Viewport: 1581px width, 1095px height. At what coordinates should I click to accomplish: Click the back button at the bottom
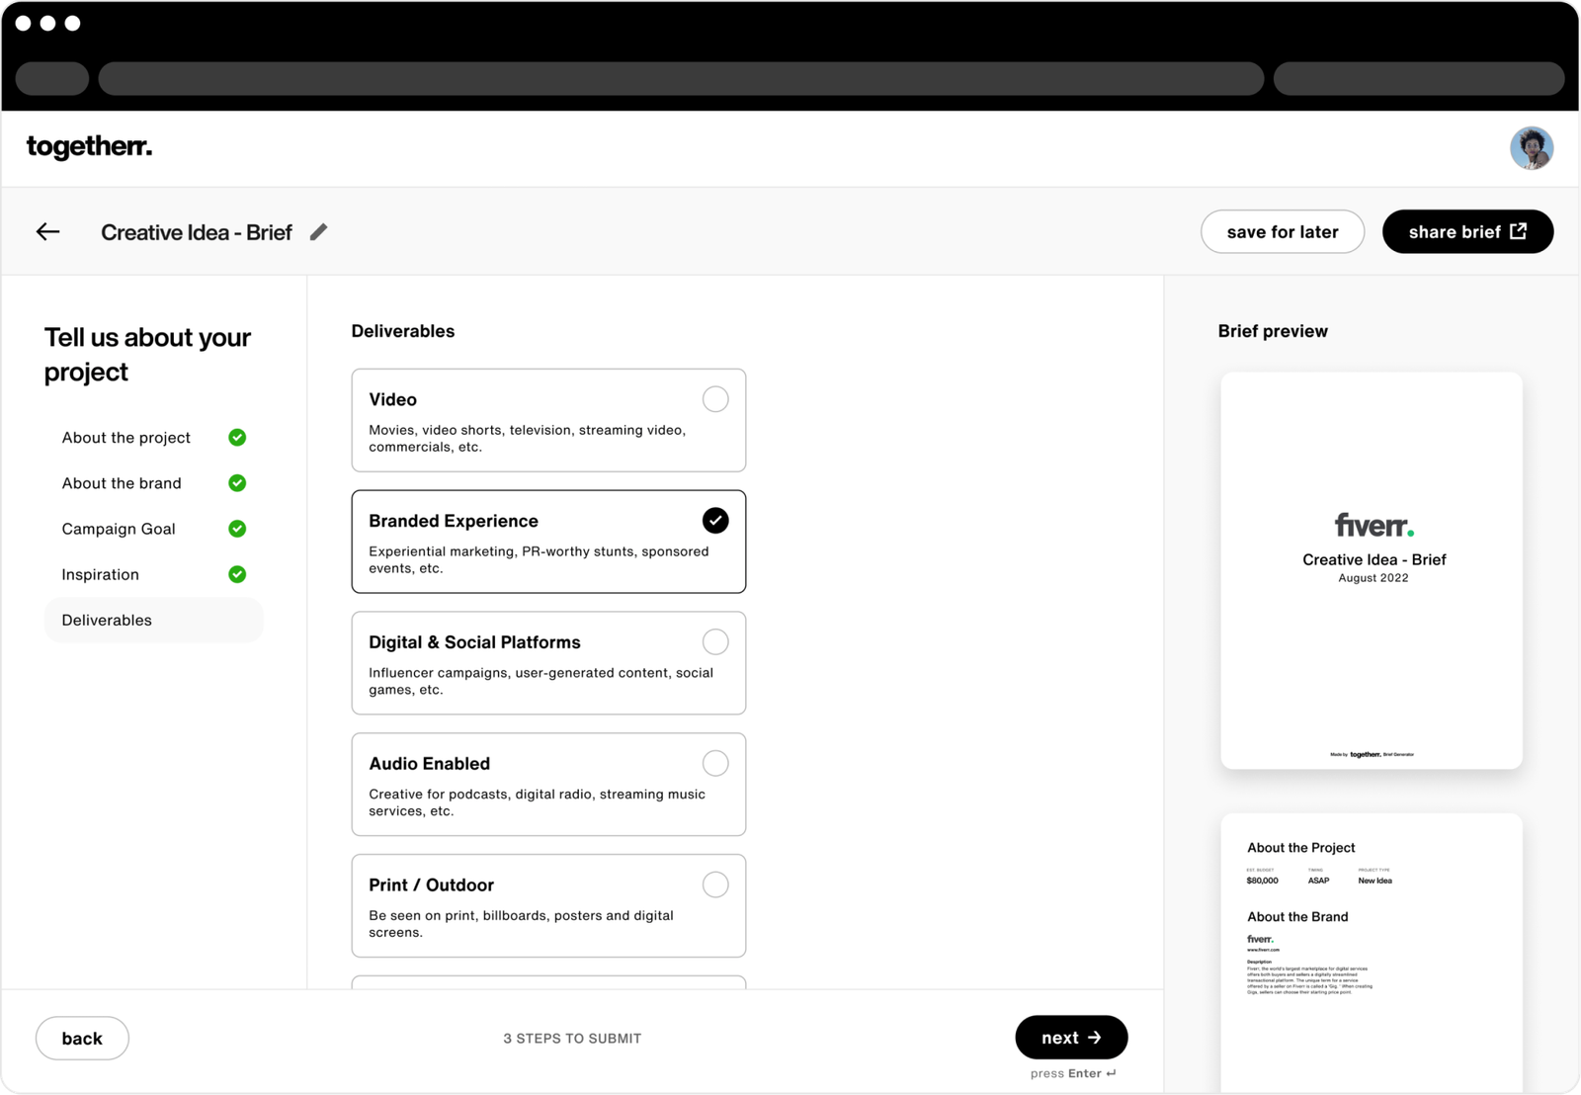click(x=82, y=1039)
